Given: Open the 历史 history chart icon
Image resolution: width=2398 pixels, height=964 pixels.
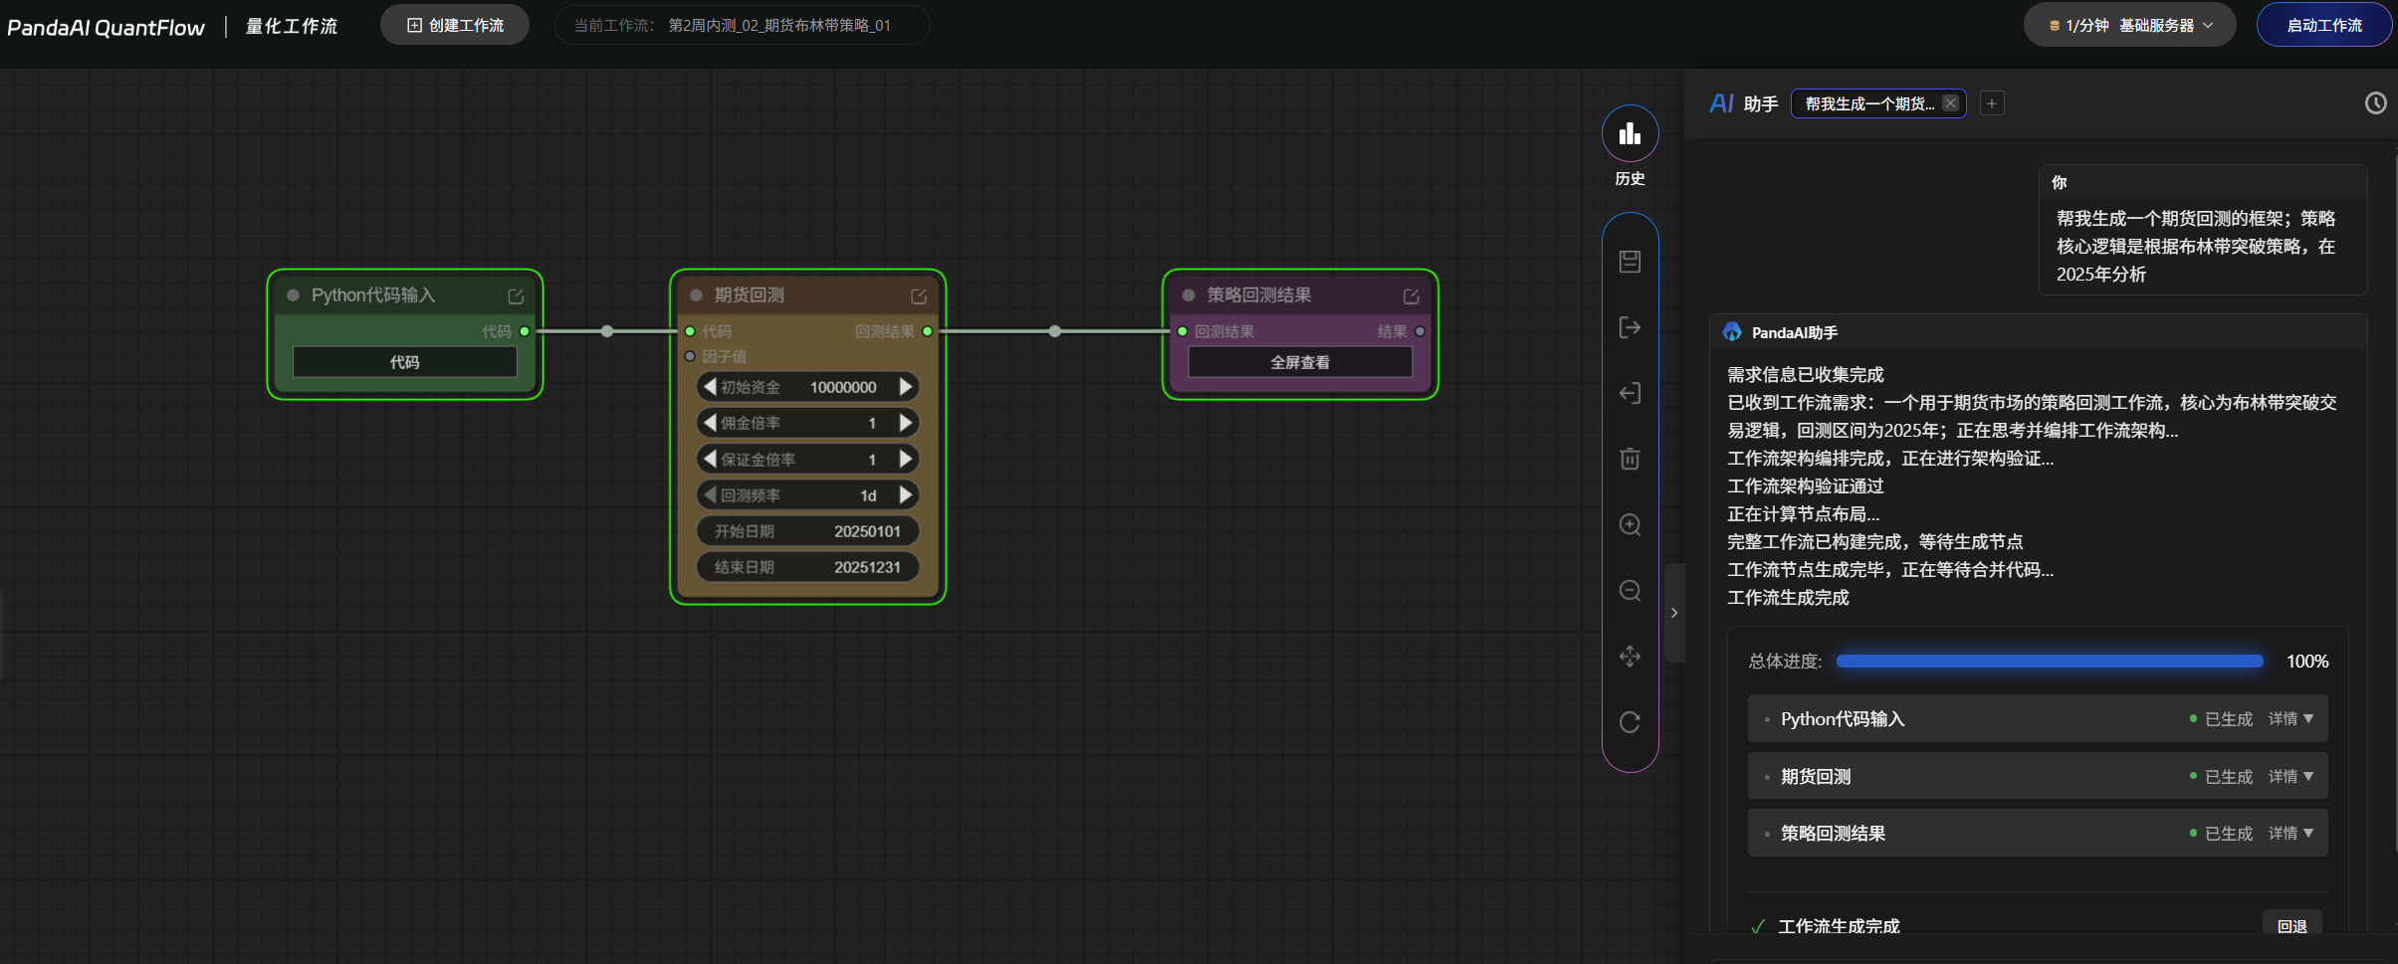Looking at the screenshot, I should (x=1630, y=133).
